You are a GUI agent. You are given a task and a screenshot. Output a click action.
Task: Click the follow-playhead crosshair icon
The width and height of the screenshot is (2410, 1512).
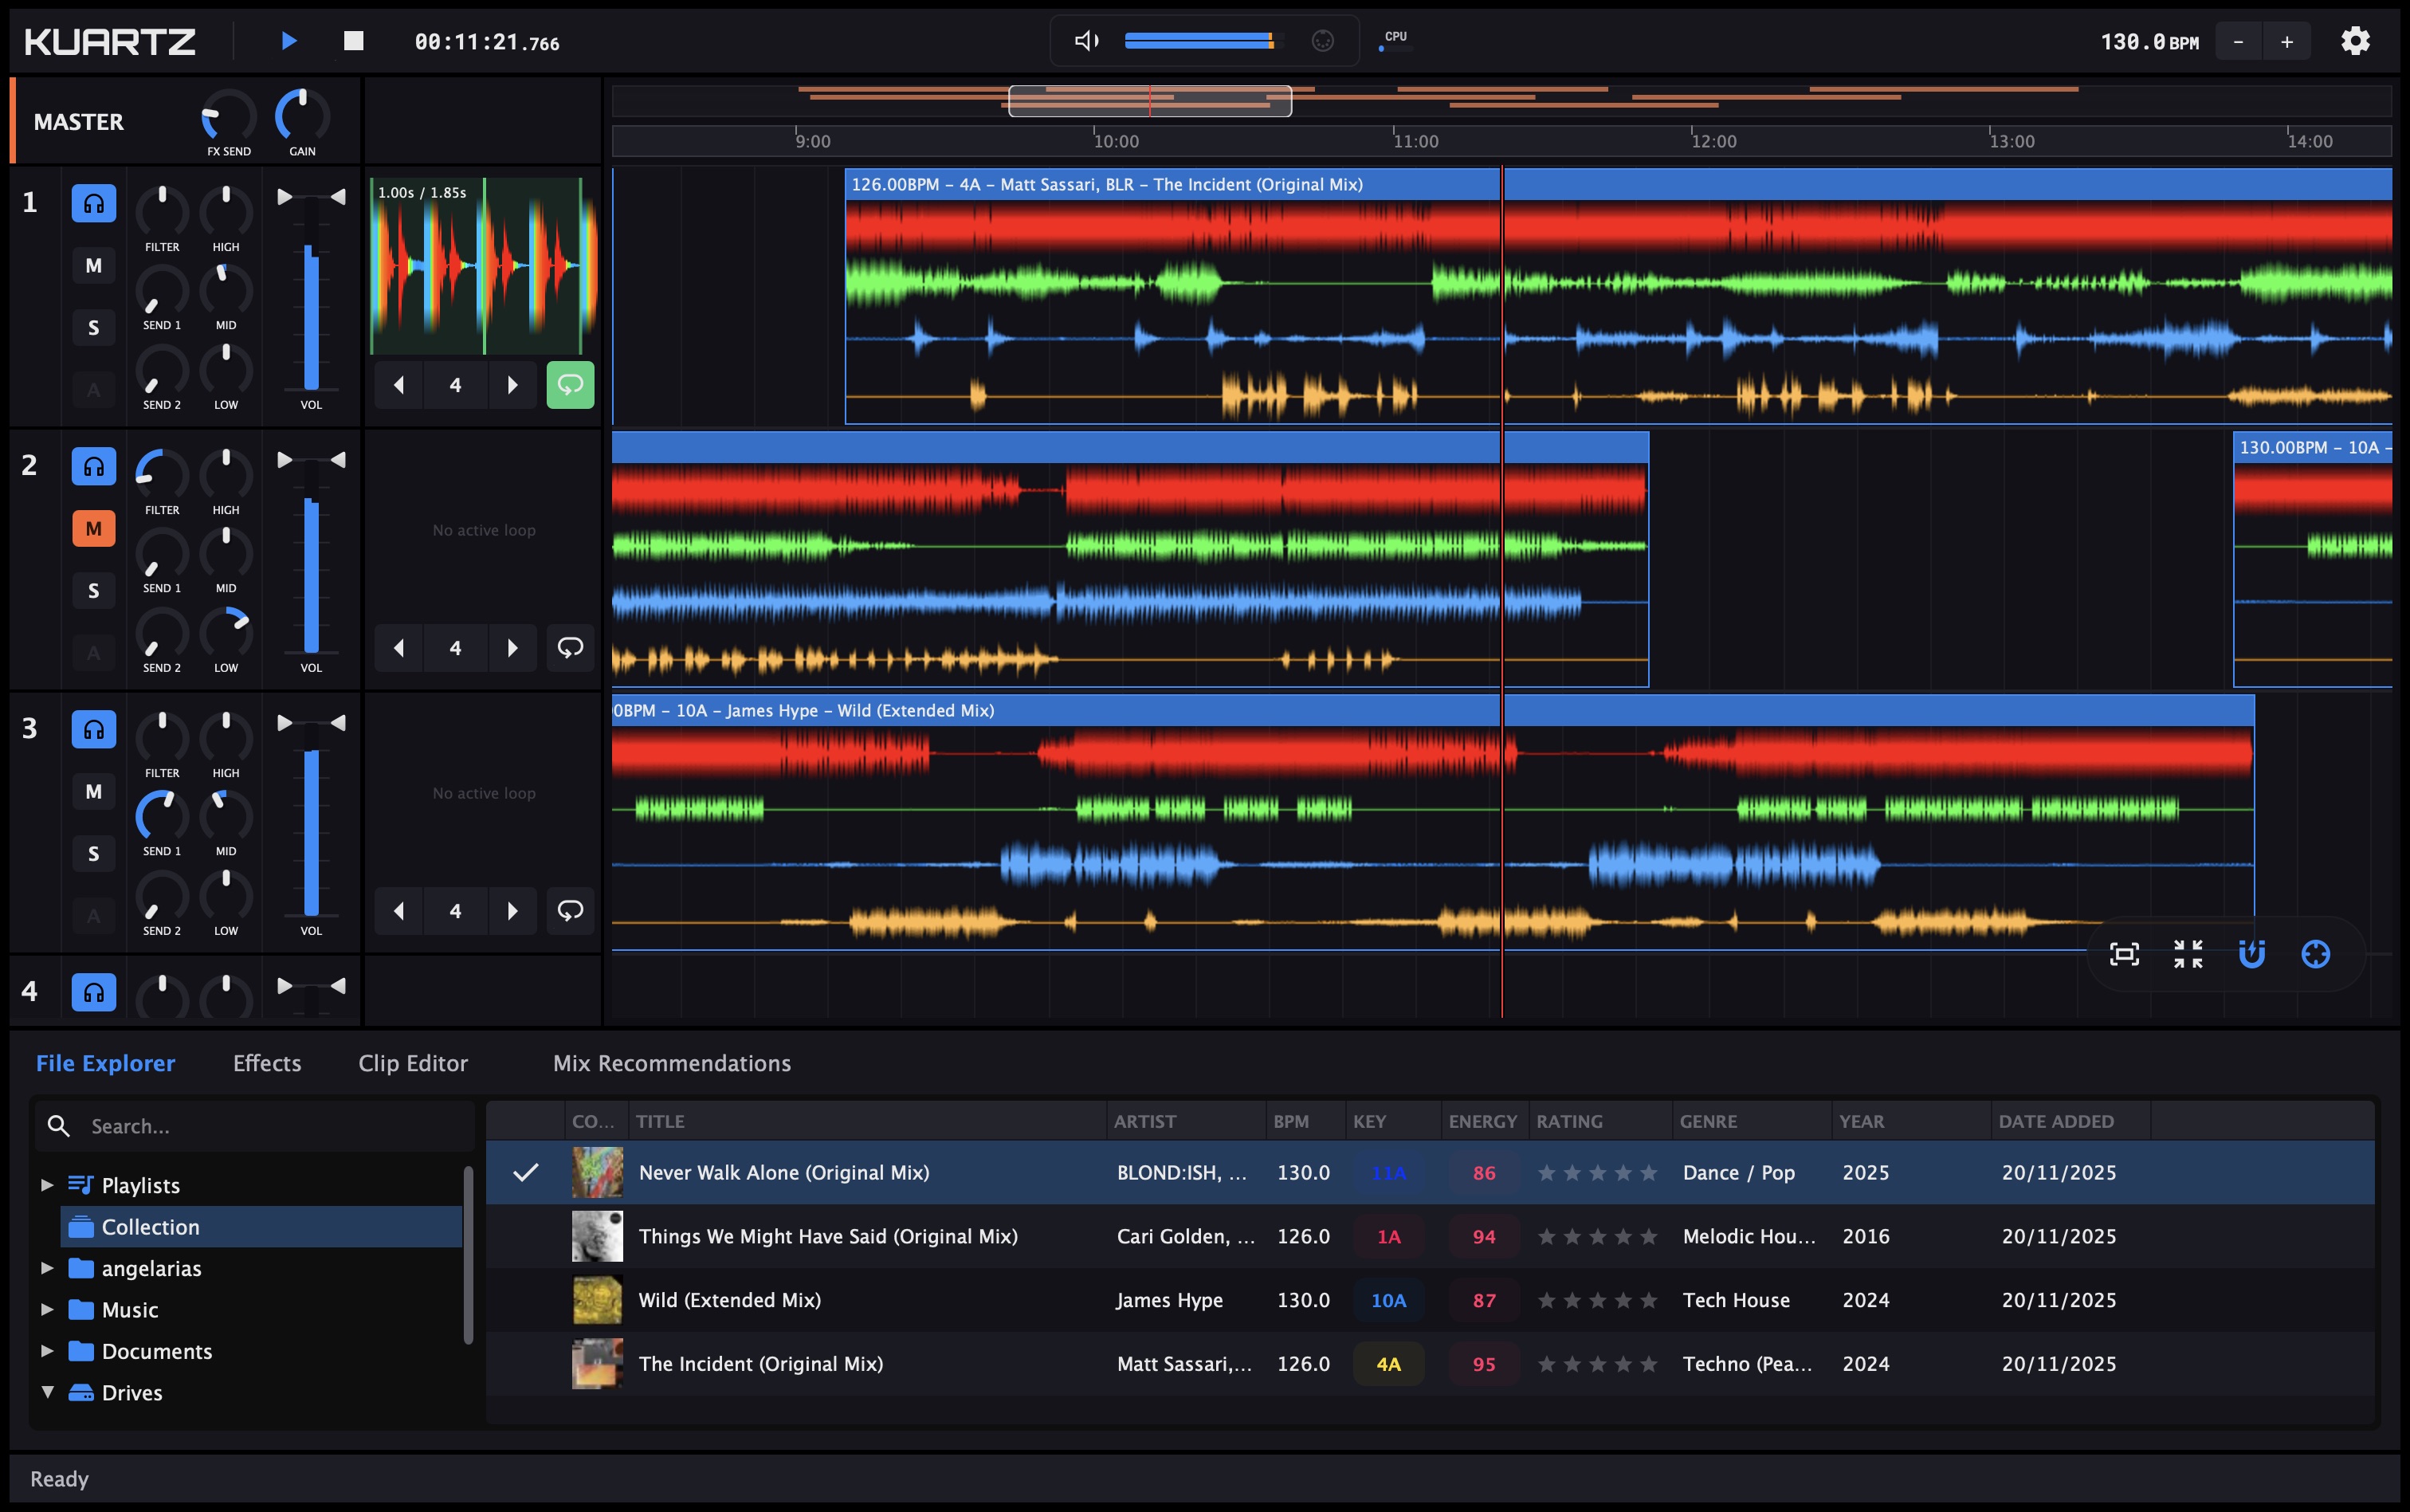click(x=2317, y=953)
